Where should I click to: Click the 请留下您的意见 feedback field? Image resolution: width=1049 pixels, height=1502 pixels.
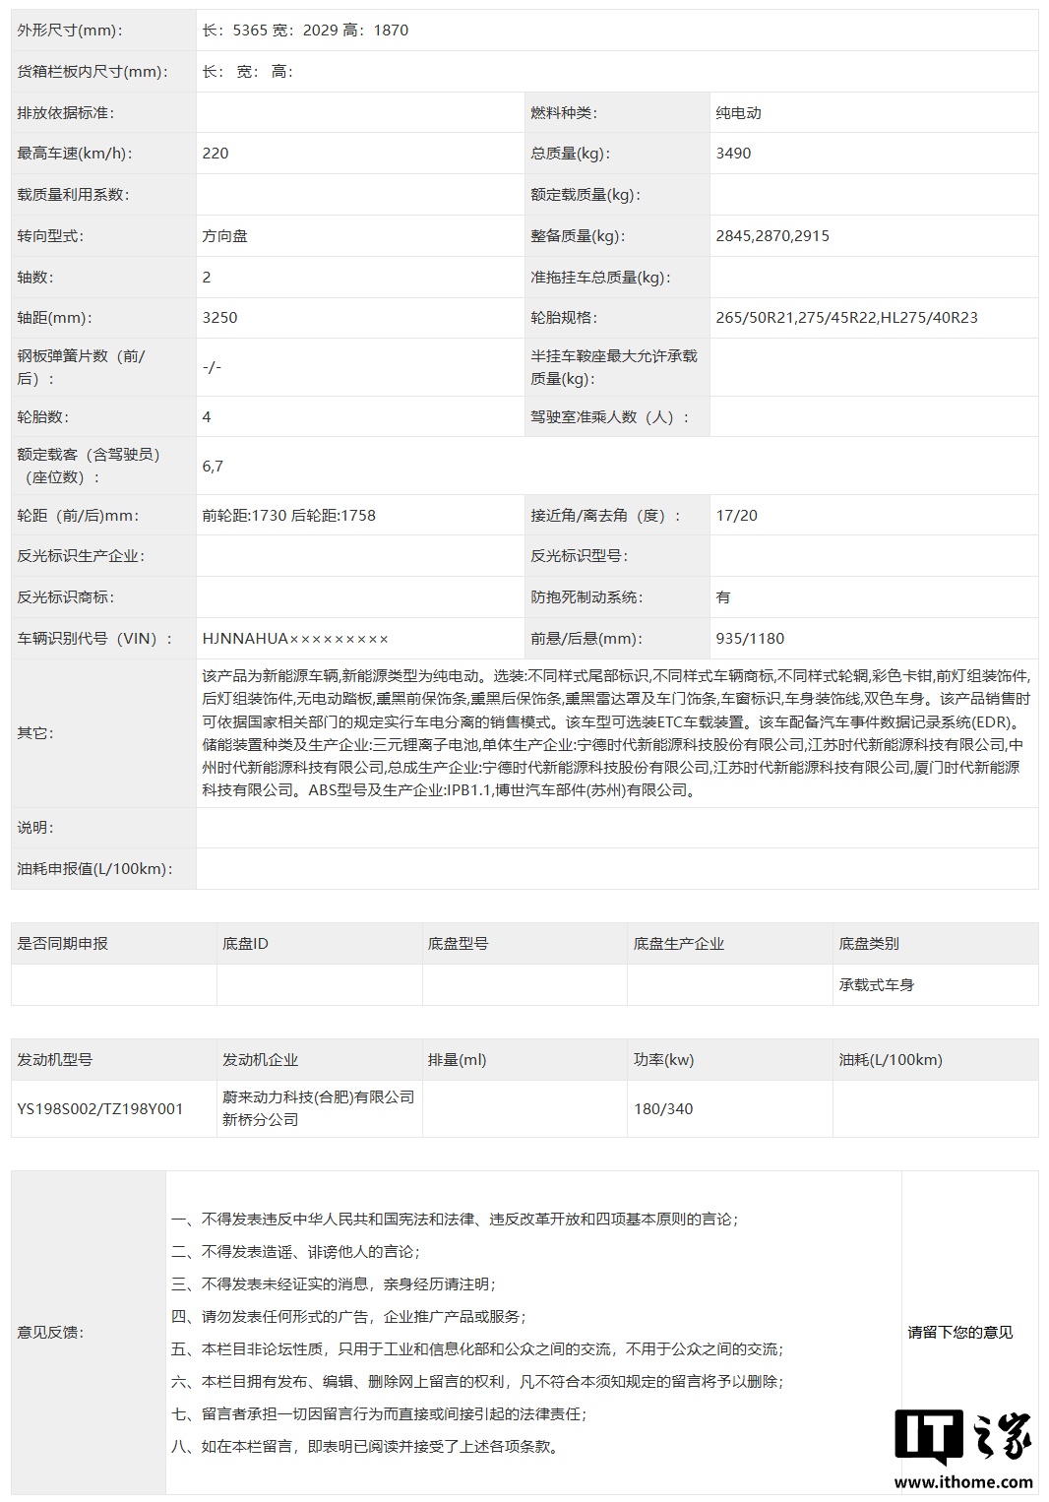click(959, 1332)
